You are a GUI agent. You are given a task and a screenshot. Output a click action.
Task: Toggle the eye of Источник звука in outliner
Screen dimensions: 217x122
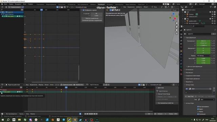(x=213, y=23)
